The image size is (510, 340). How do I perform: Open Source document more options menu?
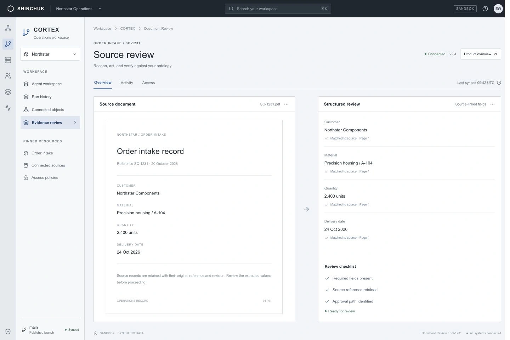point(286,104)
